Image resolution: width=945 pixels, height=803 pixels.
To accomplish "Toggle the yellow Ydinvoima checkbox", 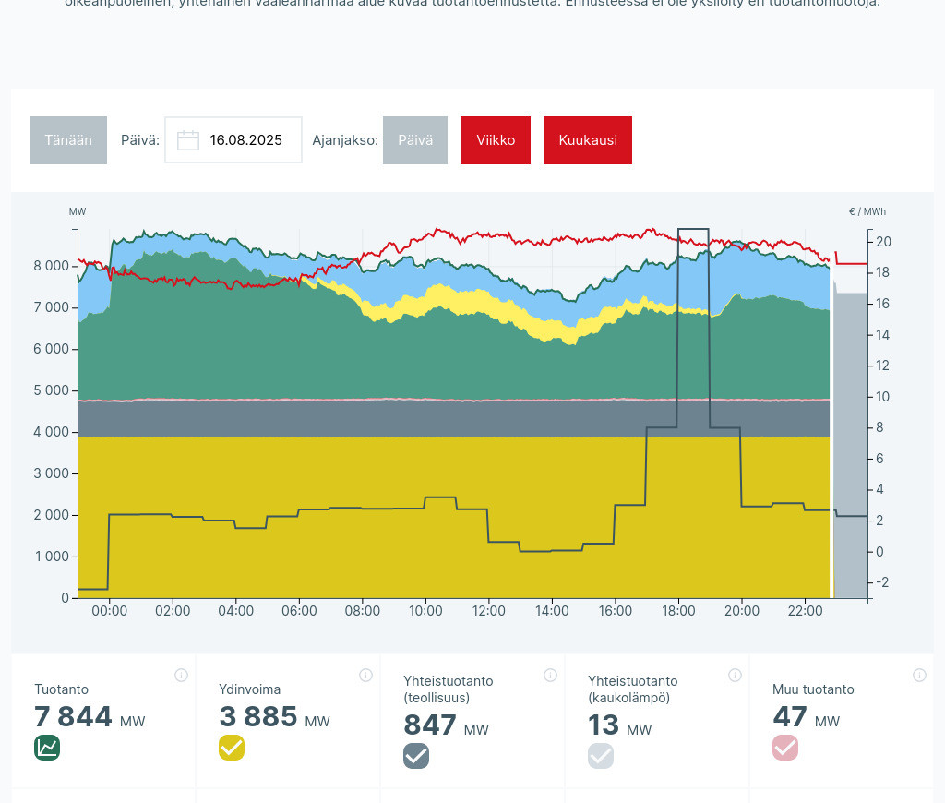I will tap(232, 748).
